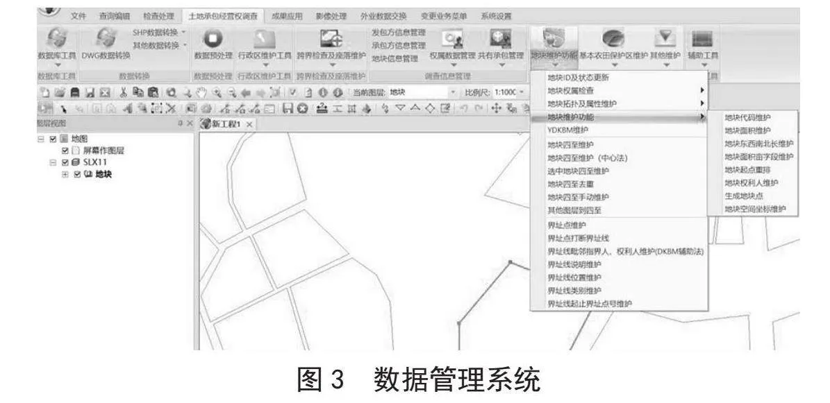Click the zoom in magnifier icon
This screenshot has width=830, height=403.
coord(217,92)
